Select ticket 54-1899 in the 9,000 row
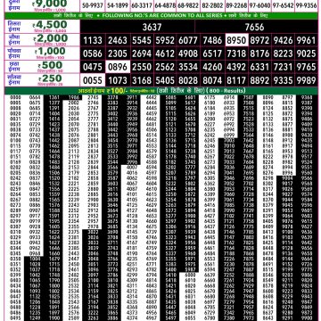Image resolution: width=321 pixels, height=321 pixels. pyautogui.click(x=117, y=5)
